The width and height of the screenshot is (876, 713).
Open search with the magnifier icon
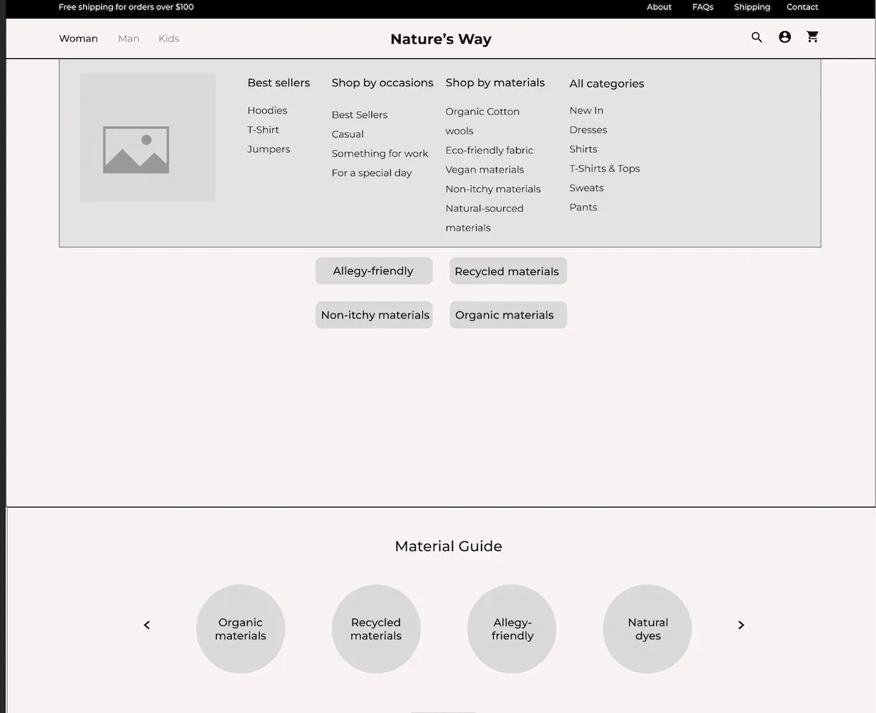coord(756,37)
